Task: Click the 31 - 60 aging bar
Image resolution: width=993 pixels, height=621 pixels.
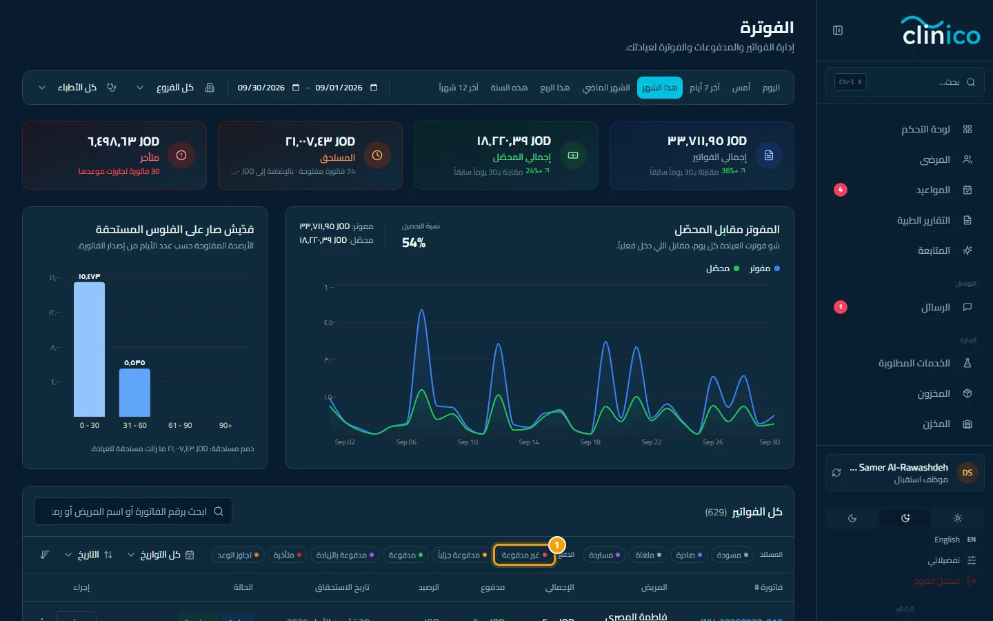Action: [x=134, y=393]
